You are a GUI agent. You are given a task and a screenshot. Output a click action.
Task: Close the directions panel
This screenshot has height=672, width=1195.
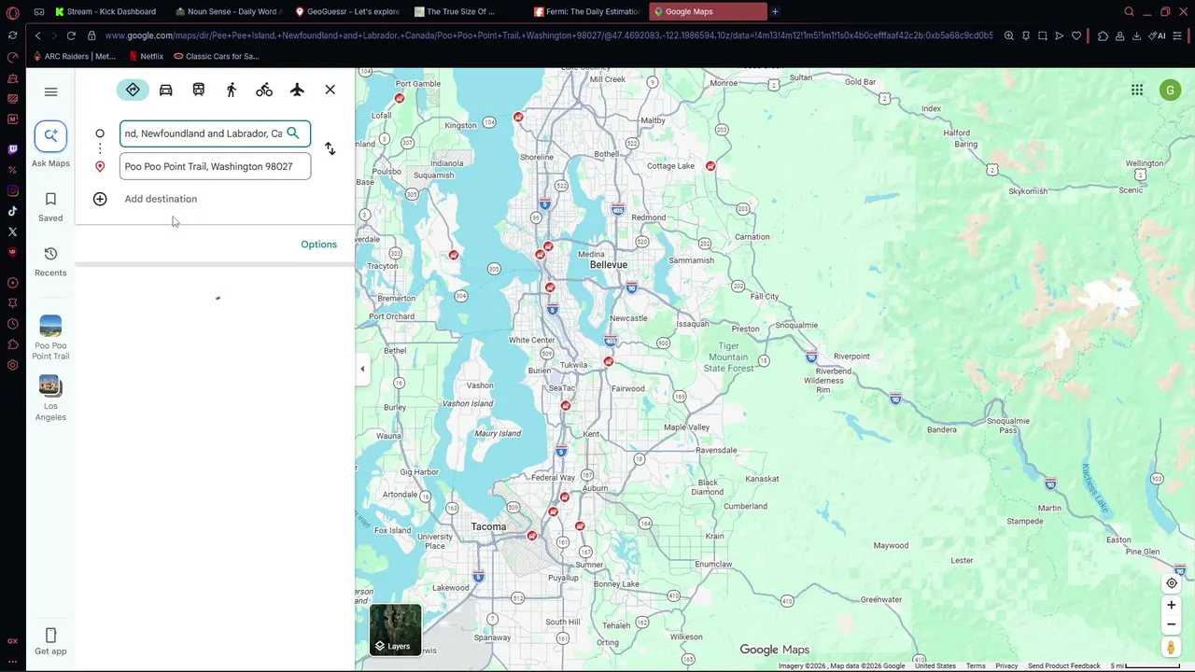330,90
